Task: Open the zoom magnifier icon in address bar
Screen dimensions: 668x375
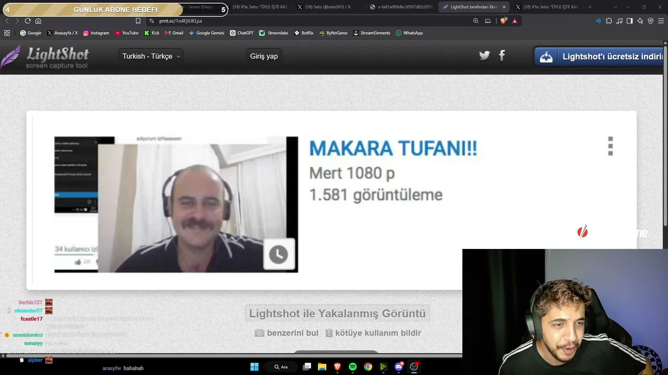Action: click(x=475, y=21)
